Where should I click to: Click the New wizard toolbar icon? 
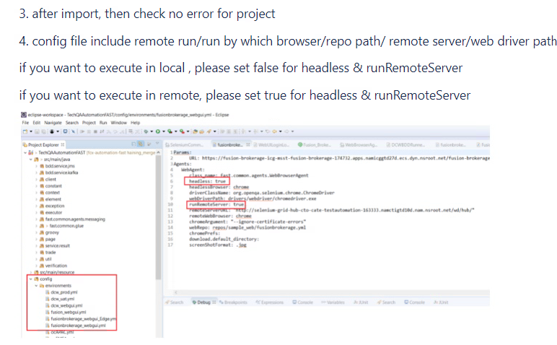click(25, 131)
